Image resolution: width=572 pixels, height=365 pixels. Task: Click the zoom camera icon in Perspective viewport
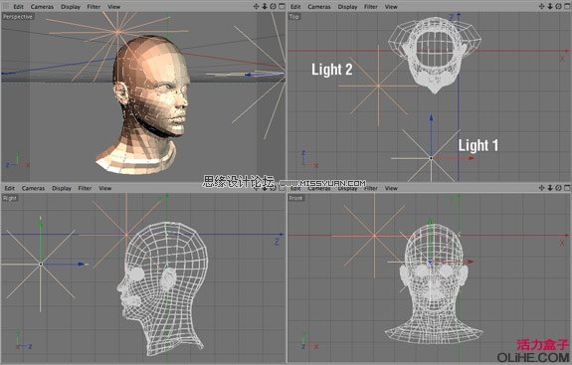click(265, 6)
